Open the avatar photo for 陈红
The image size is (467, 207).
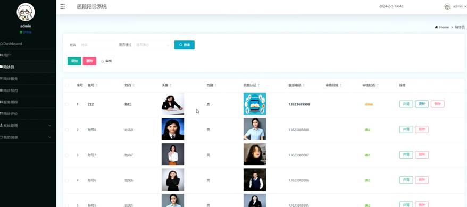point(173,104)
